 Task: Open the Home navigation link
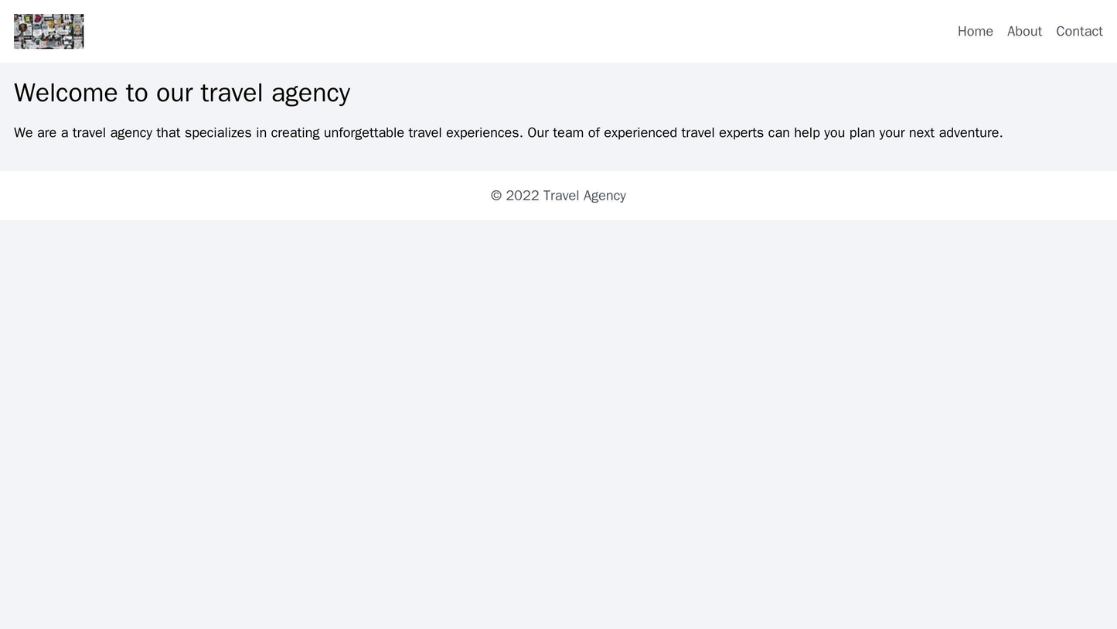click(x=975, y=32)
